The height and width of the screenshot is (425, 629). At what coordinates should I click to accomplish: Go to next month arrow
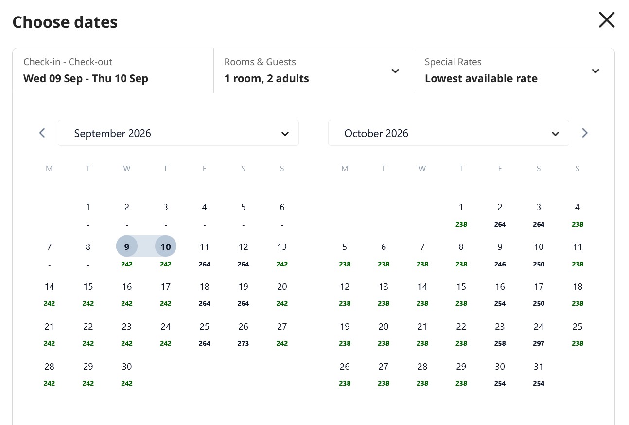tap(585, 133)
